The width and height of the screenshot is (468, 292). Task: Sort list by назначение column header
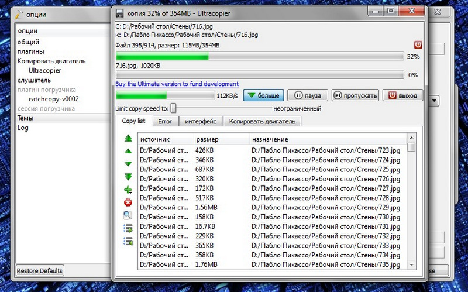pyautogui.click(x=328, y=139)
